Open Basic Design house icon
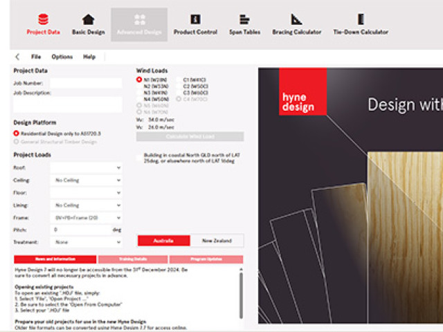Viewport: 443px width, 332px height. [88, 19]
